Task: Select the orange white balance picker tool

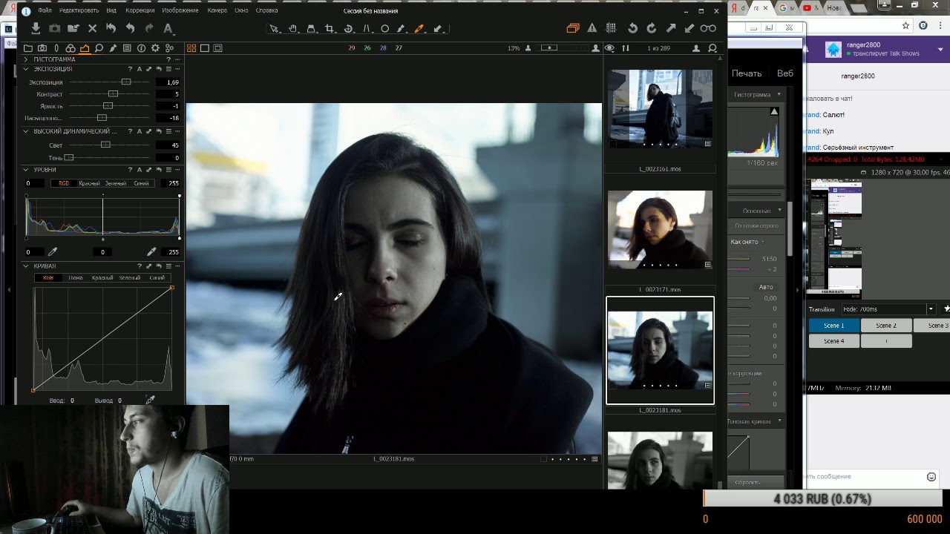Action: coord(419,29)
